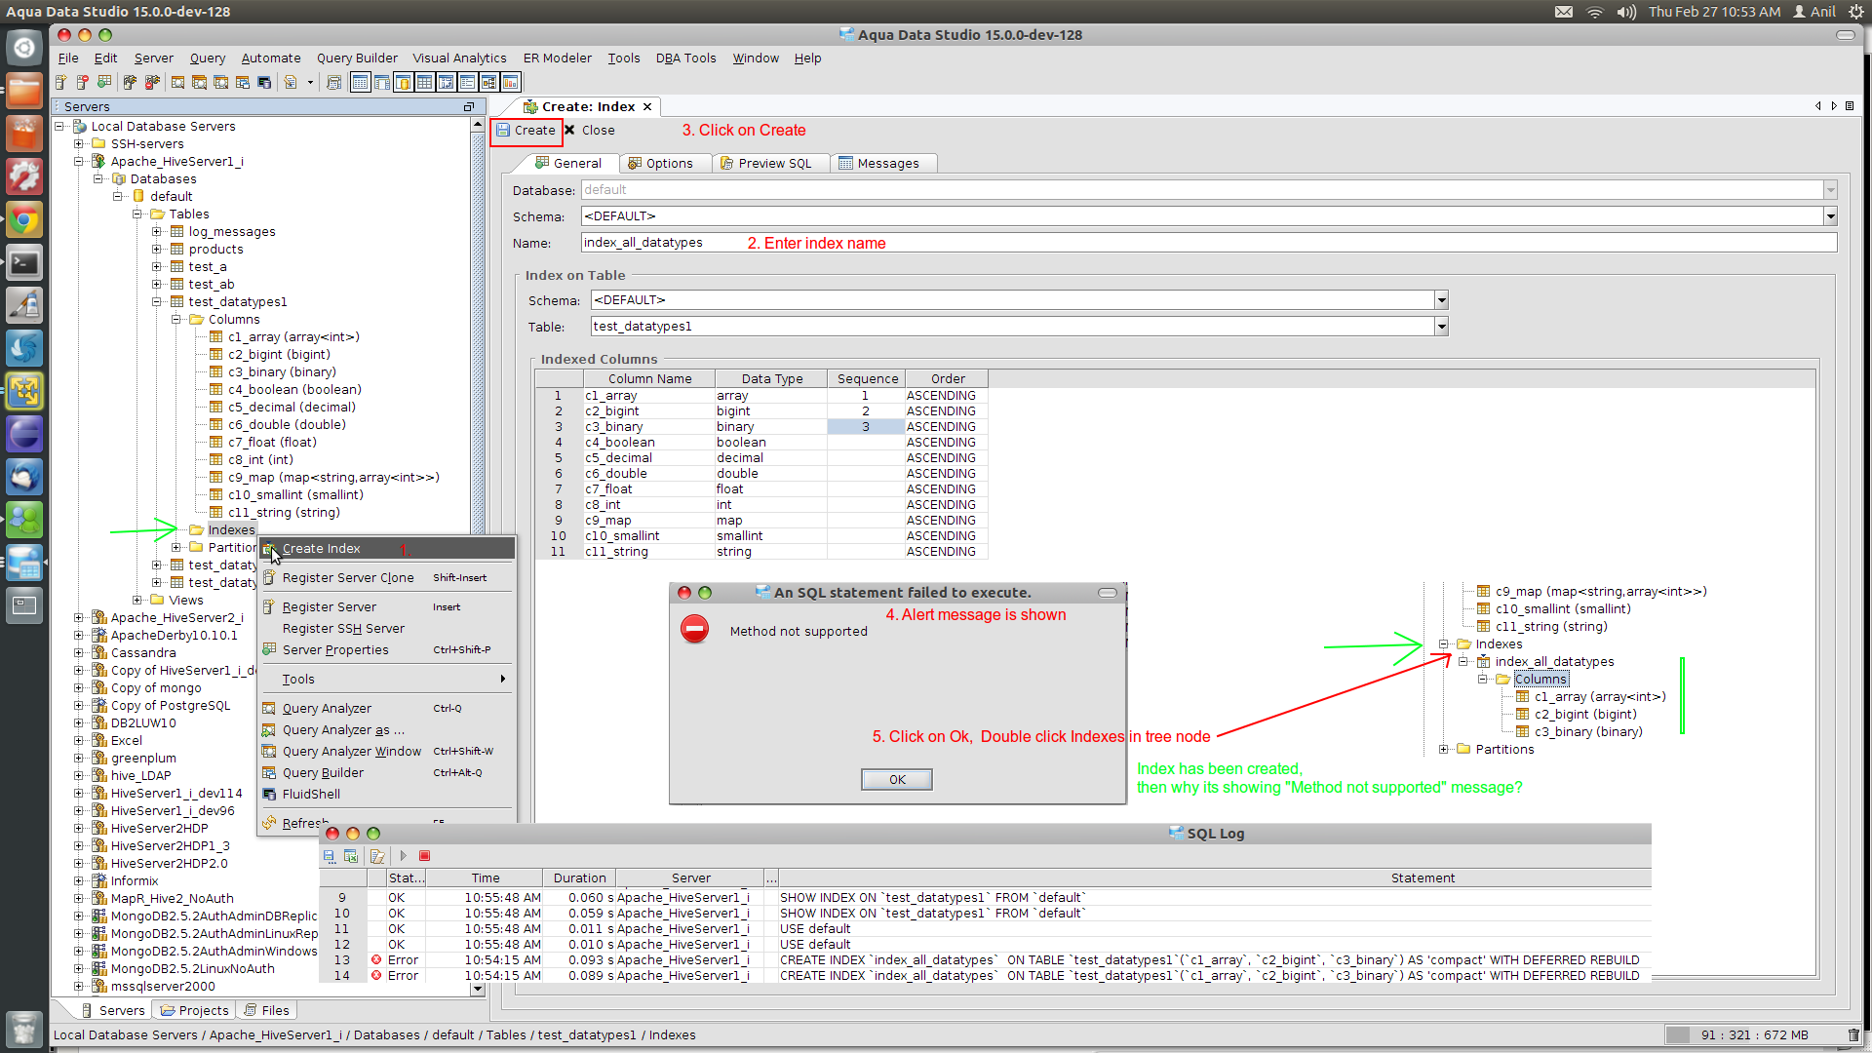Collapse the Columns node under test_datatypes1
1872x1053 pixels.
click(x=176, y=320)
